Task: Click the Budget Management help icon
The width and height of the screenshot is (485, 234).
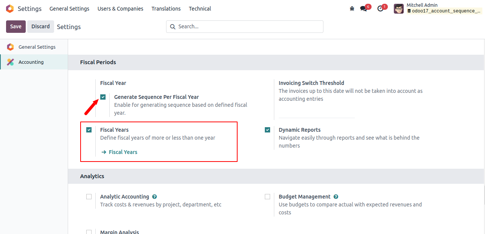Action: pos(336,197)
